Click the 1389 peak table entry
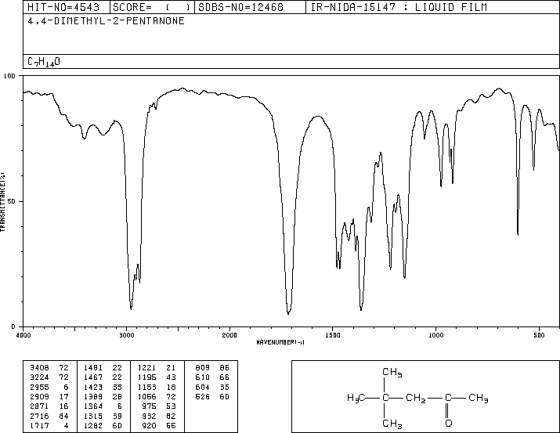 click(x=93, y=396)
